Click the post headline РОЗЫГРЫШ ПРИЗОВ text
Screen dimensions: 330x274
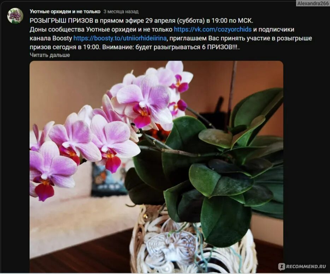point(61,20)
